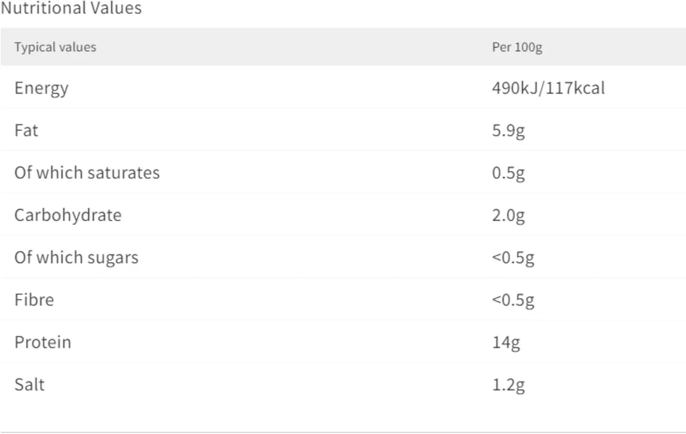Image resolution: width=686 pixels, height=434 pixels.
Task: Click the <0.5g value for sugars
Action: (513, 257)
